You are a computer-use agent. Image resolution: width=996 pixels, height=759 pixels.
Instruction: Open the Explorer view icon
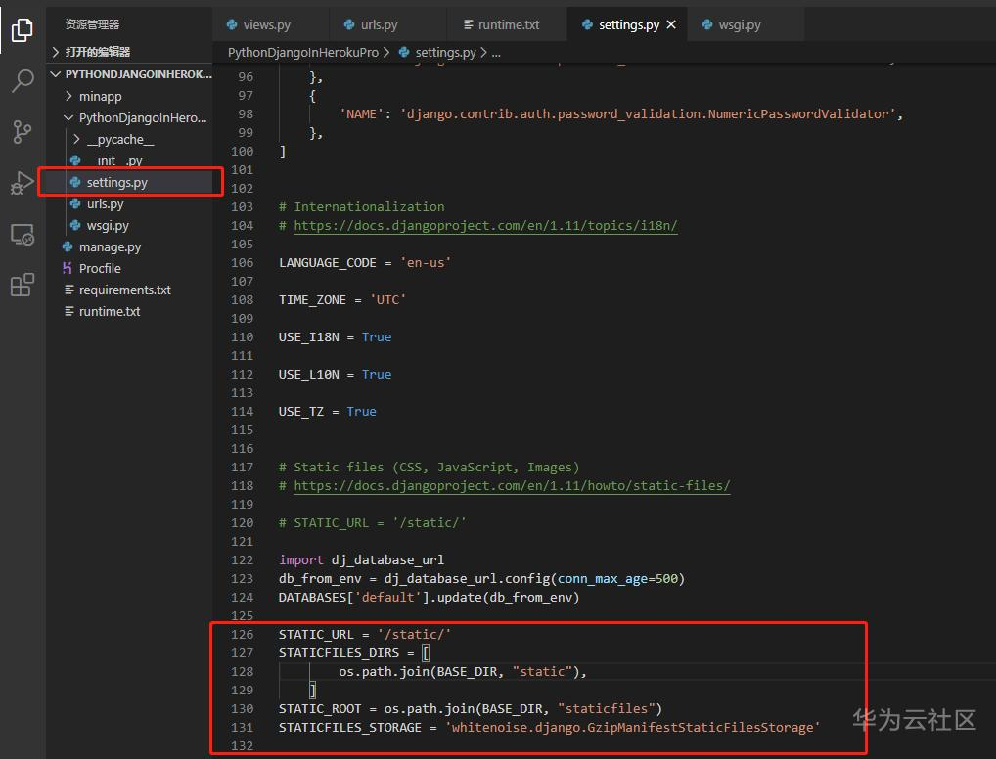[23, 30]
